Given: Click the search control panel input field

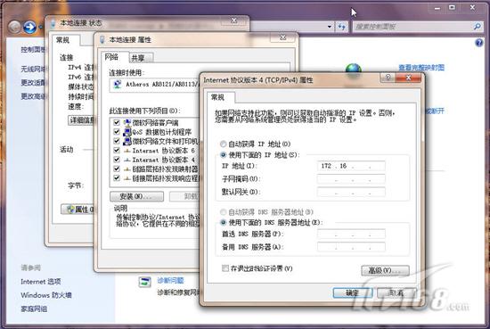Looking at the screenshot, I should [x=413, y=27].
